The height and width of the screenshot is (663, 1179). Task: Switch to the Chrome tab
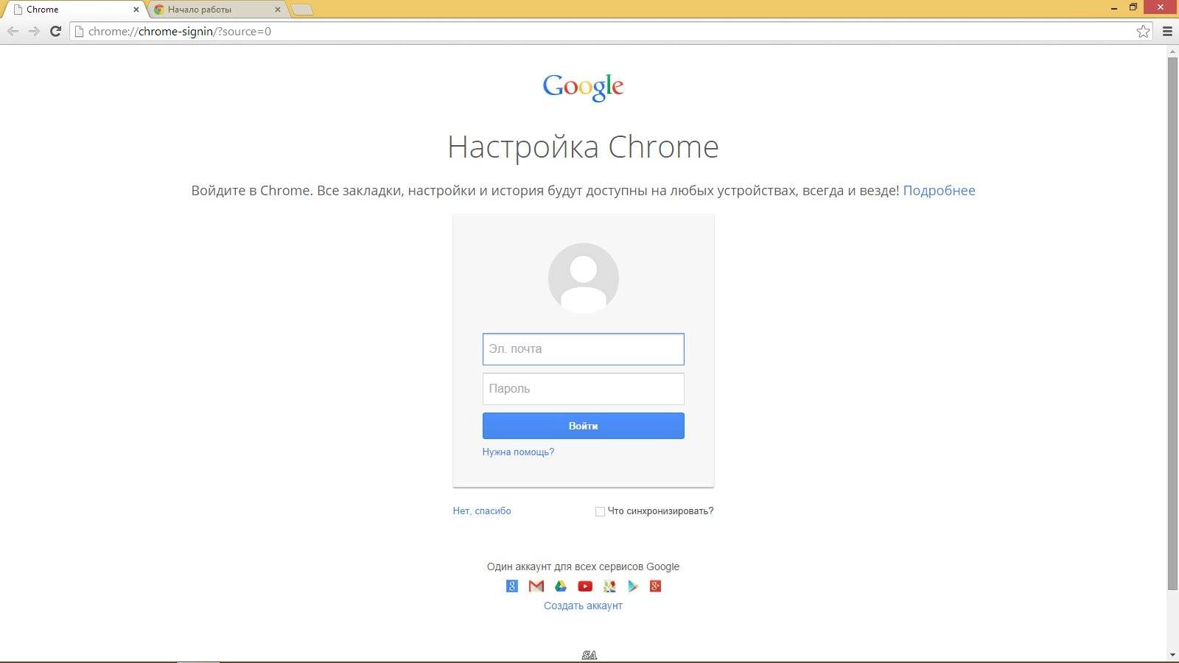[x=74, y=10]
